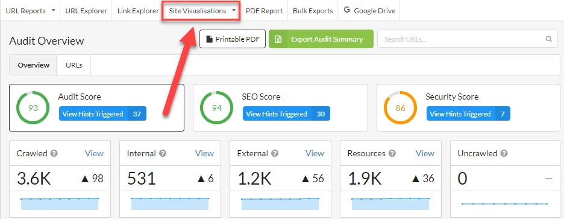564x219 pixels.
Task: Click the help icon beside Crawled
Action: pos(54,153)
